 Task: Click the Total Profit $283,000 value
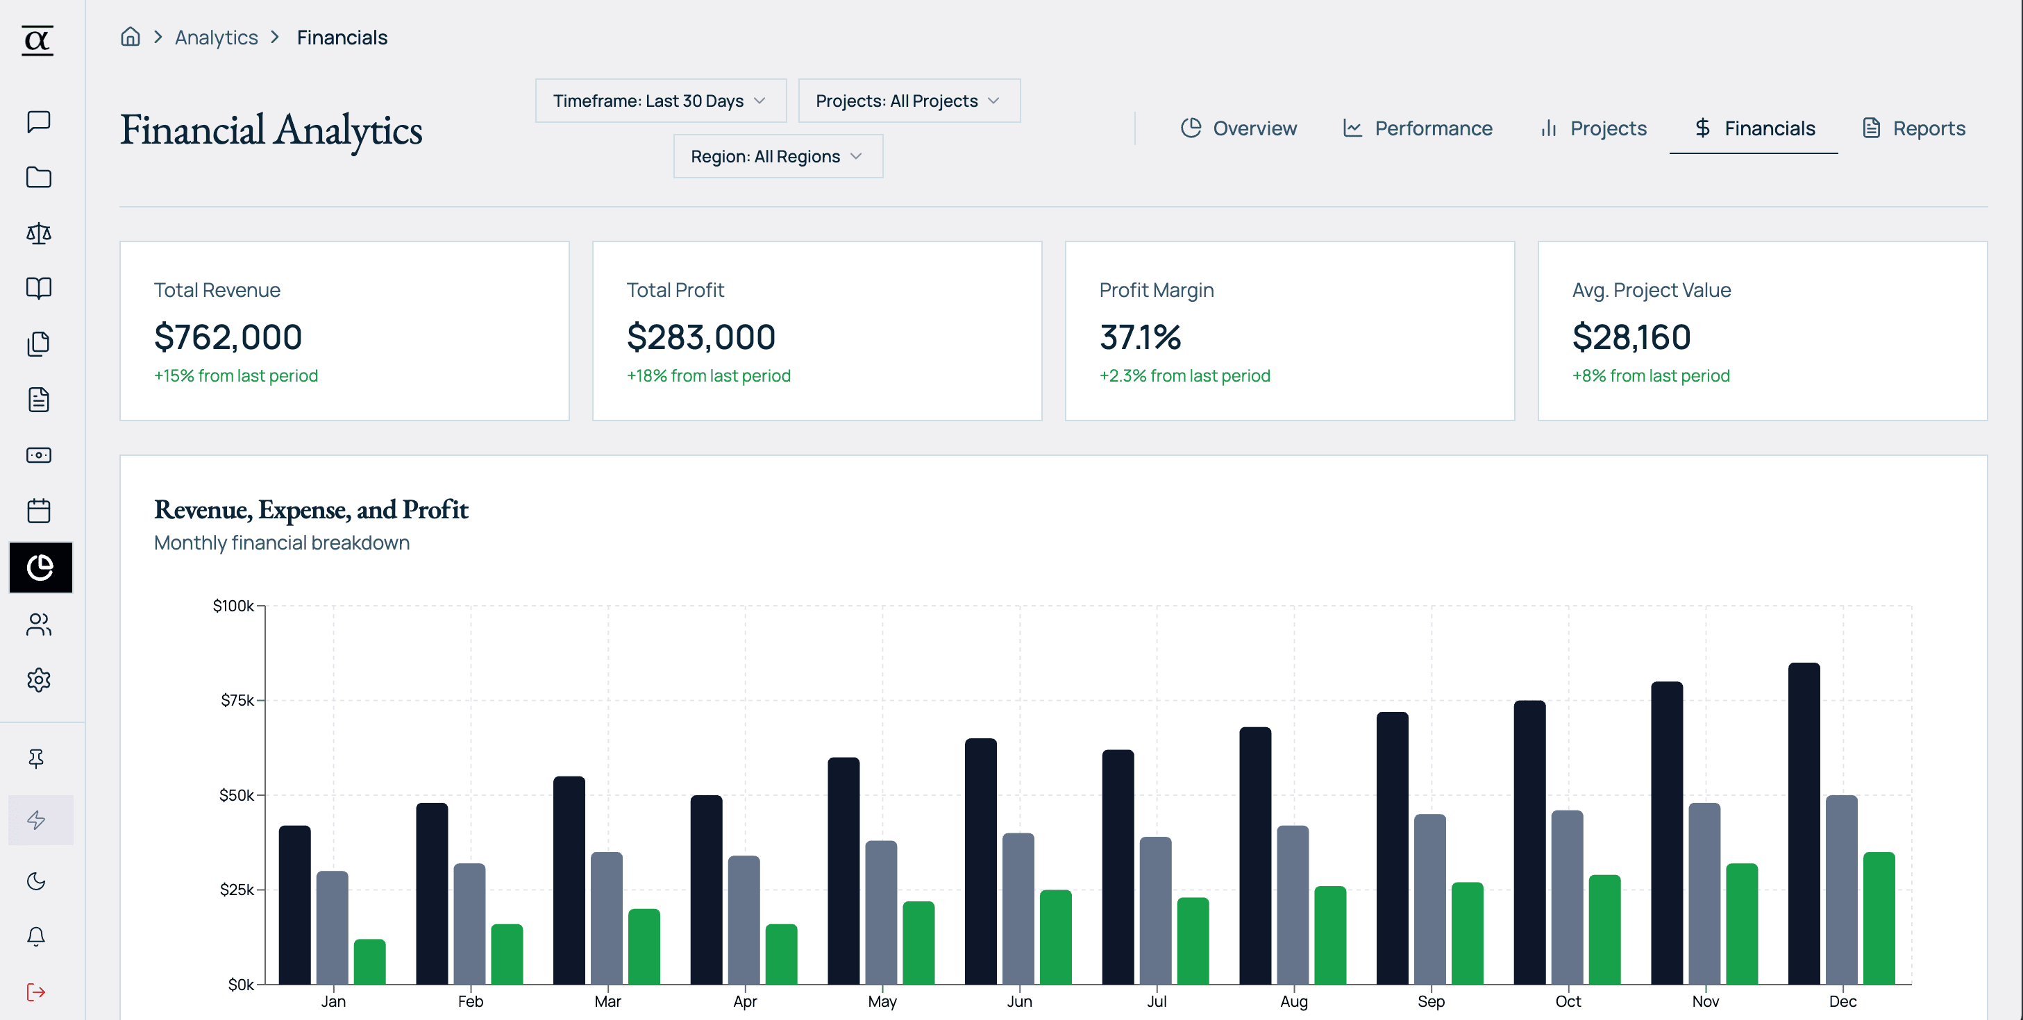pyautogui.click(x=700, y=337)
